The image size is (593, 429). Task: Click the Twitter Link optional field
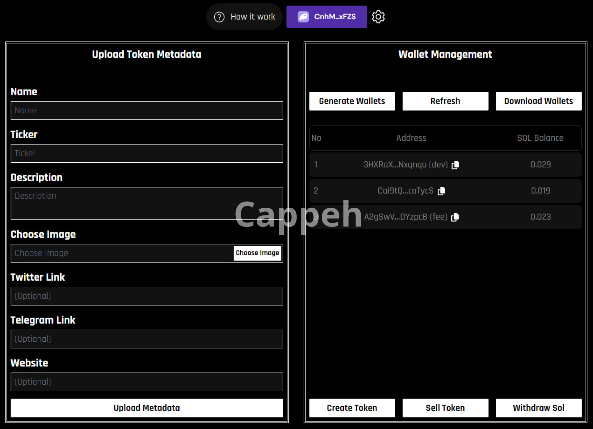click(x=147, y=296)
